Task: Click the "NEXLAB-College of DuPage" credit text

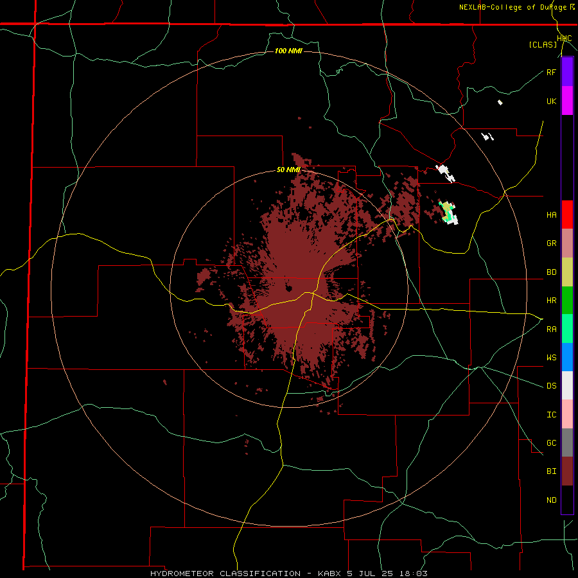Action: click(512, 7)
